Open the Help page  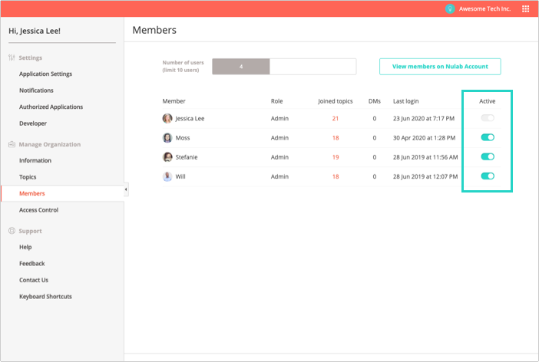point(25,247)
